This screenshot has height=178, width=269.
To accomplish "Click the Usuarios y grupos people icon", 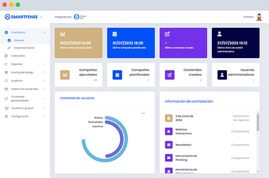I will [6, 108].
